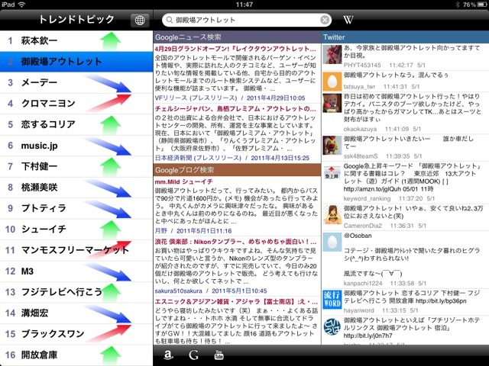This screenshot has width=489, height=366.
Task: Tap the Wi-Fi icon in status bar
Action: click(x=21, y=5)
